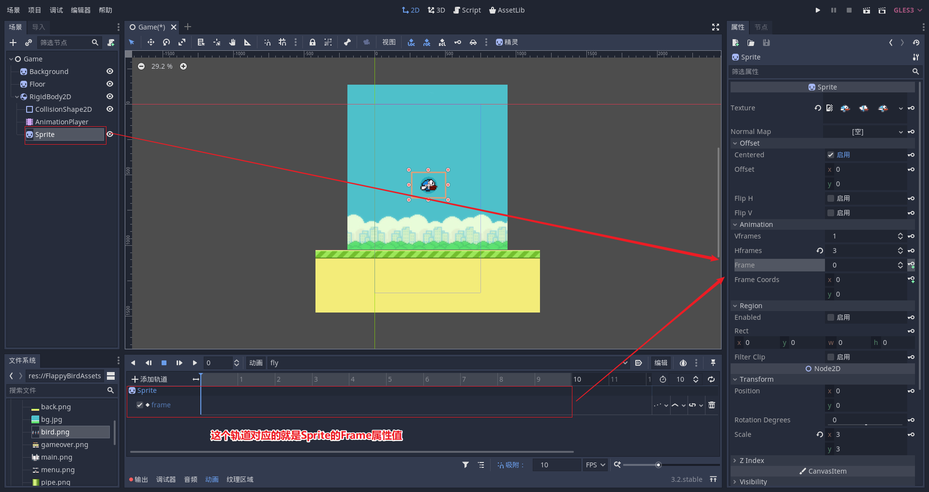Switch to 3D workspace
Viewport: 929px width, 492px height.
pos(436,10)
